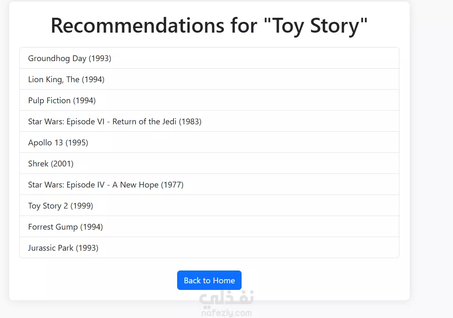
Task: Click the nafezly.com watermark text
Action: click(226, 313)
